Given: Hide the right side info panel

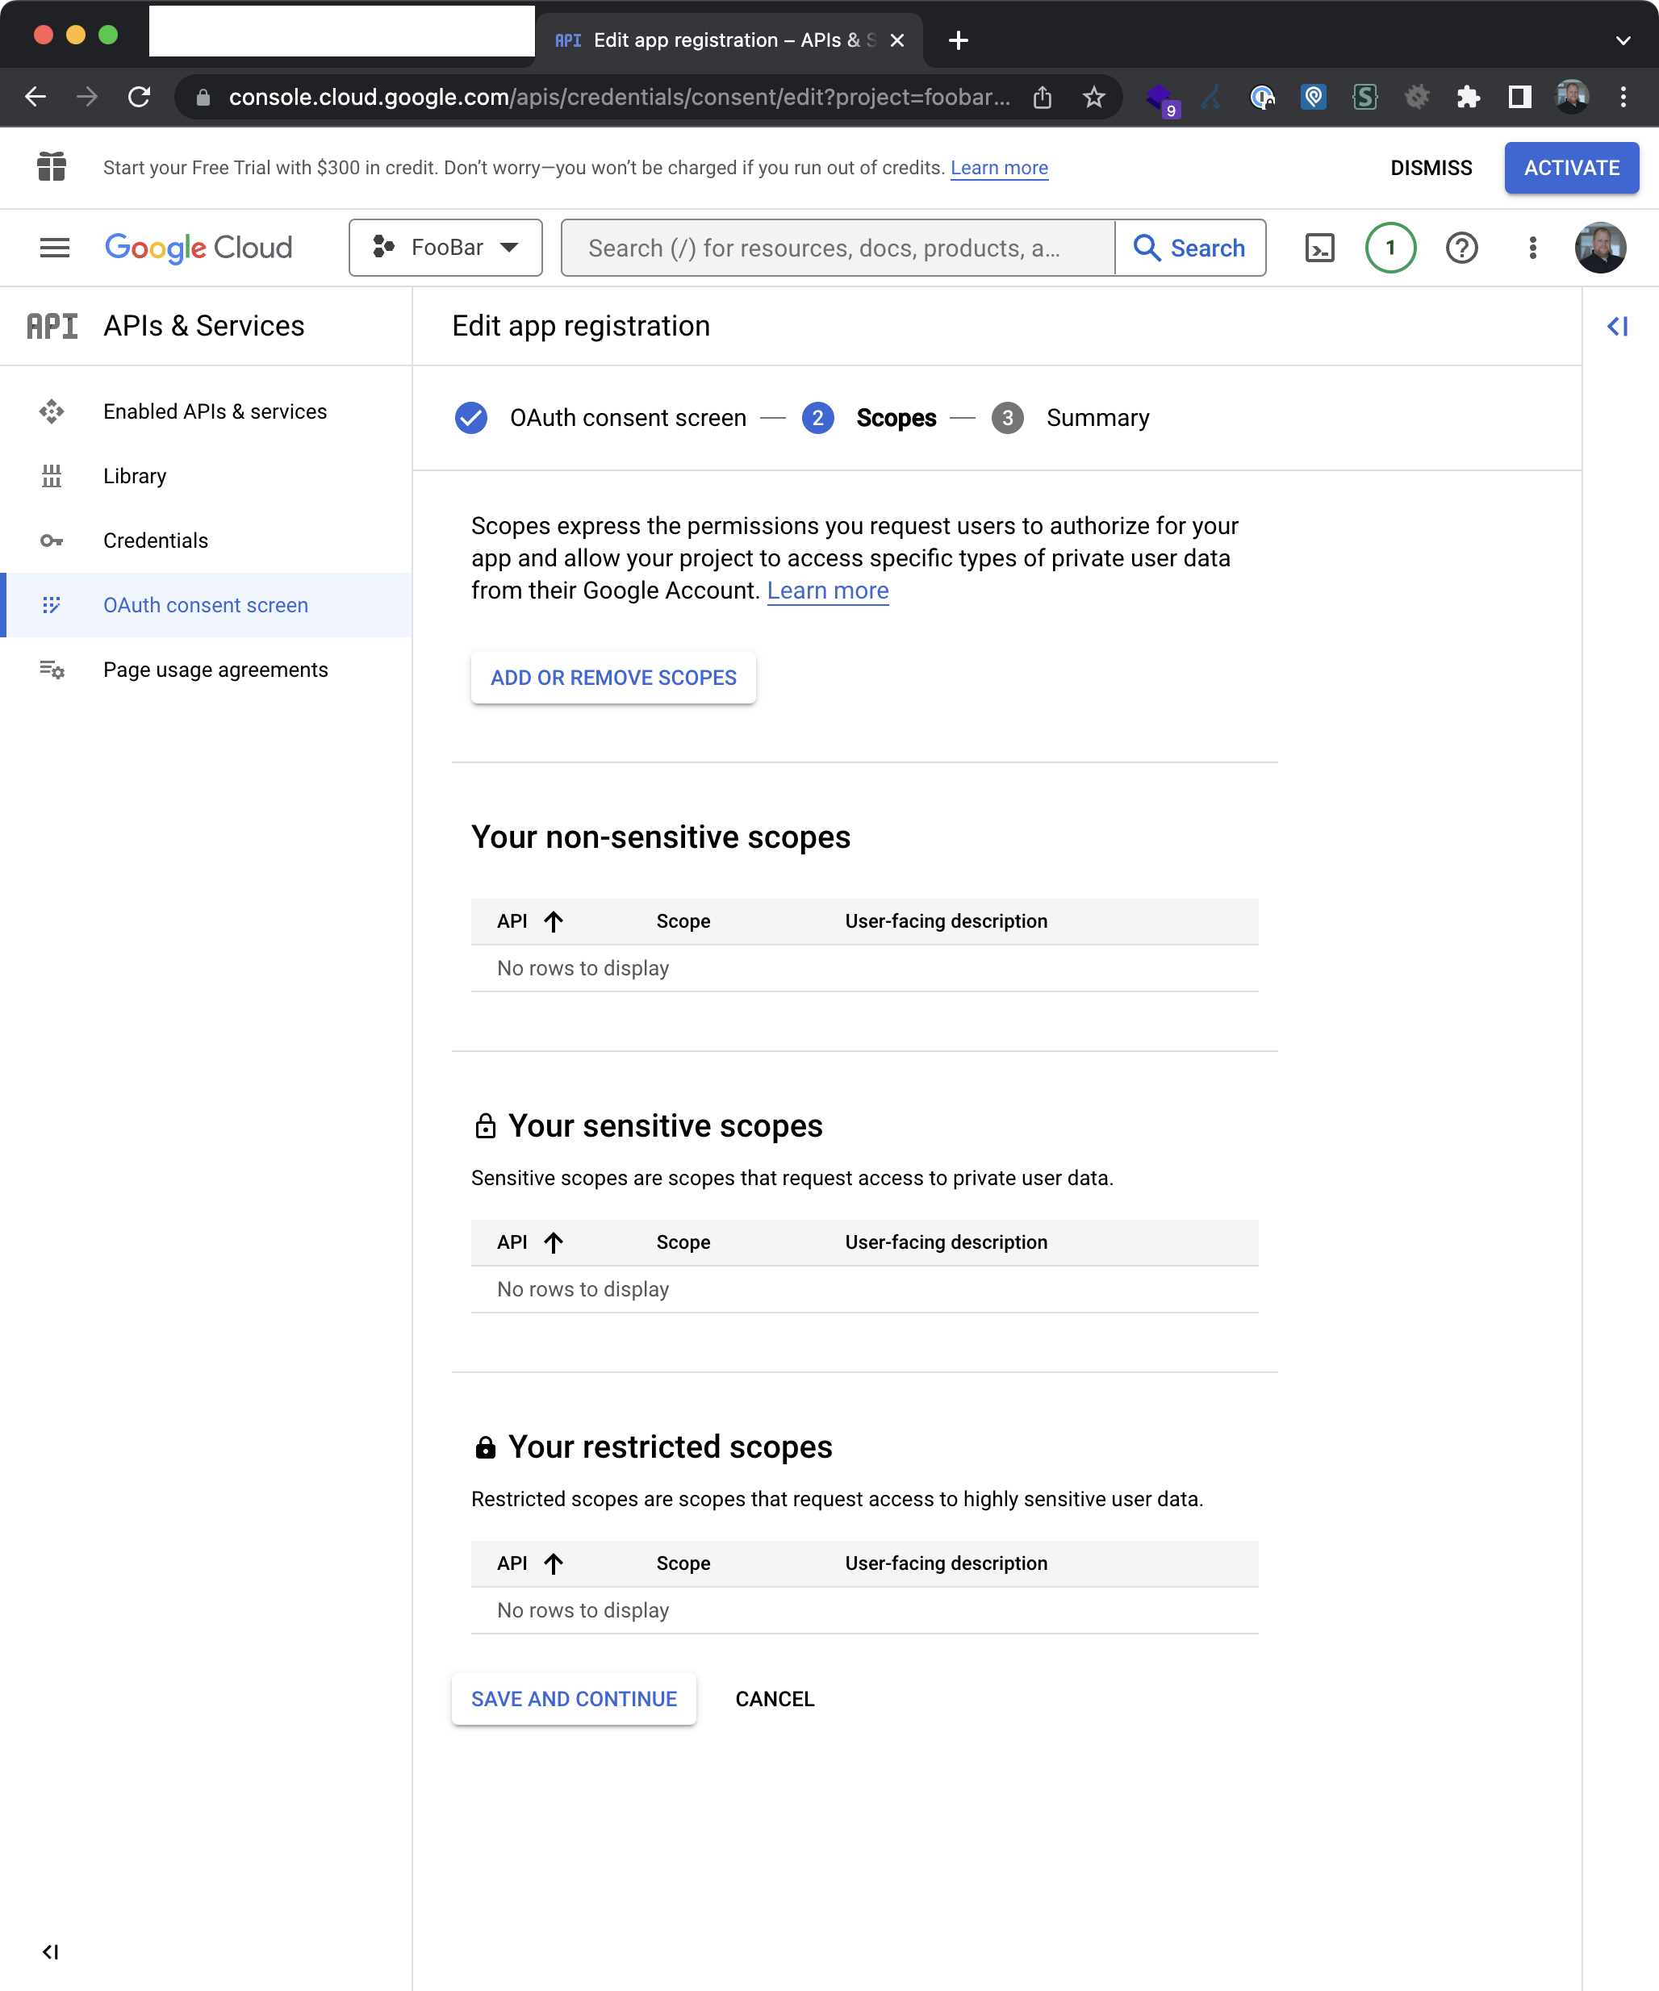Looking at the screenshot, I should [x=1617, y=327].
